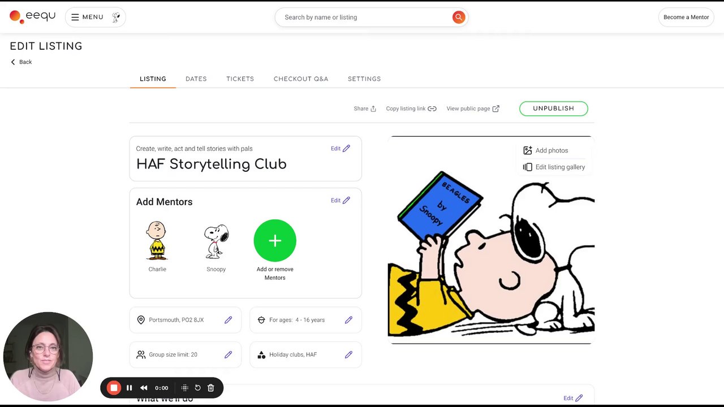
Task: Edit Group size limit 20 pencil icon
Action: point(228,354)
